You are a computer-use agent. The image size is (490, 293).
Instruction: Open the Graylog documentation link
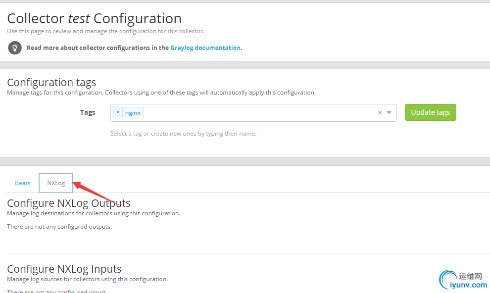click(205, 48)
